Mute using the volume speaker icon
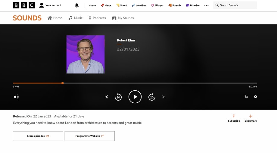Image resolution: width=277 pixels, height=153 pixels. click(16, 97)
